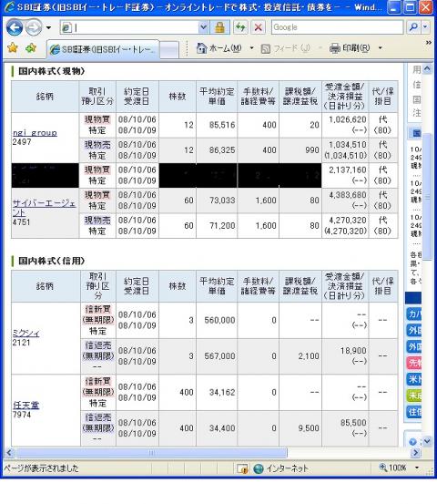
Task: Expand the Print options dropdown arrow
Action: tap(381, 48)
